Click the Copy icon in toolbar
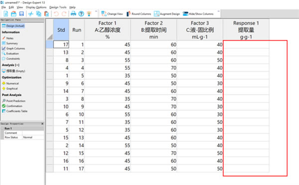This screenshot has height=185, width=299. [x=39, y=14]
